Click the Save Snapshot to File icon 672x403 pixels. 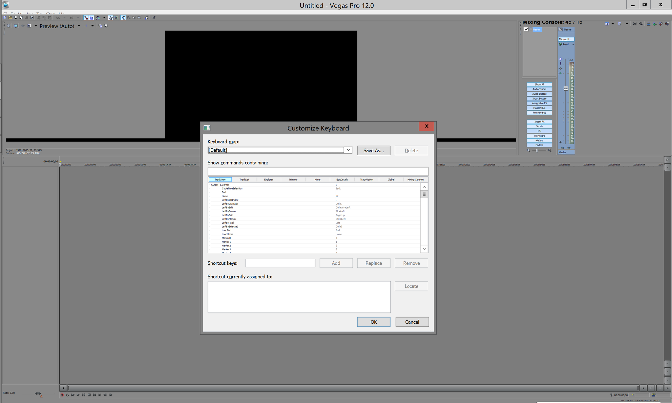[x=106, y=26]
